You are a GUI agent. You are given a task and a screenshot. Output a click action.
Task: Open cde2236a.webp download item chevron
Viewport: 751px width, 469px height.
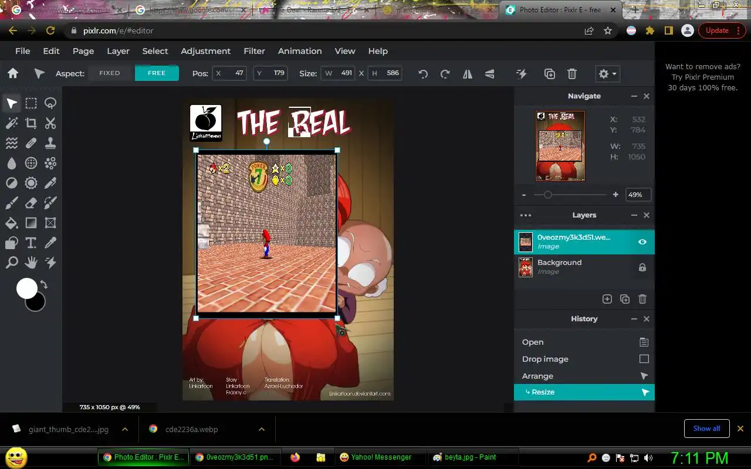(261, 429)
